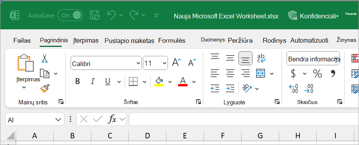Click the Excel app logo icon
The height and width of the screenshot is (145, 359).
14,16
